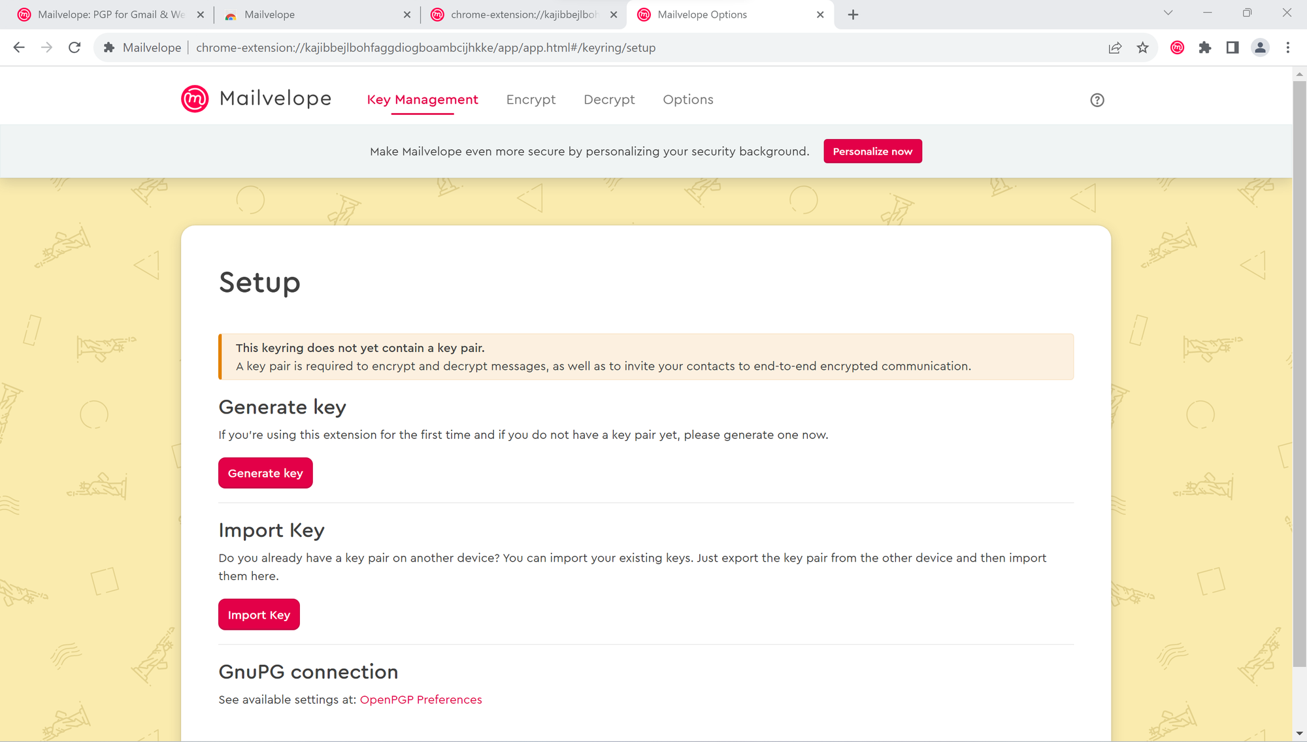Click the scrollbar up arrow
1307x742 pixels.
pyautogui.click(x=1300, y=74)
